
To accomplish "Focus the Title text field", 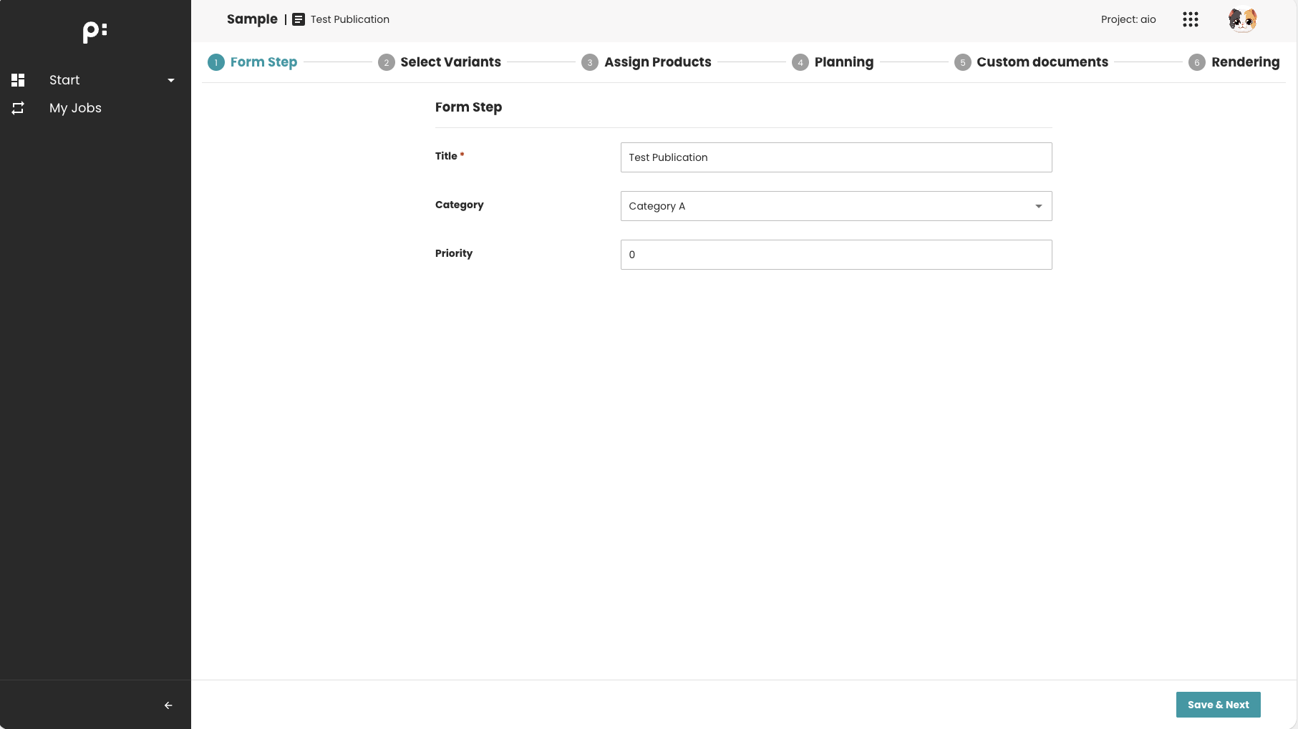I will [836, 157].
